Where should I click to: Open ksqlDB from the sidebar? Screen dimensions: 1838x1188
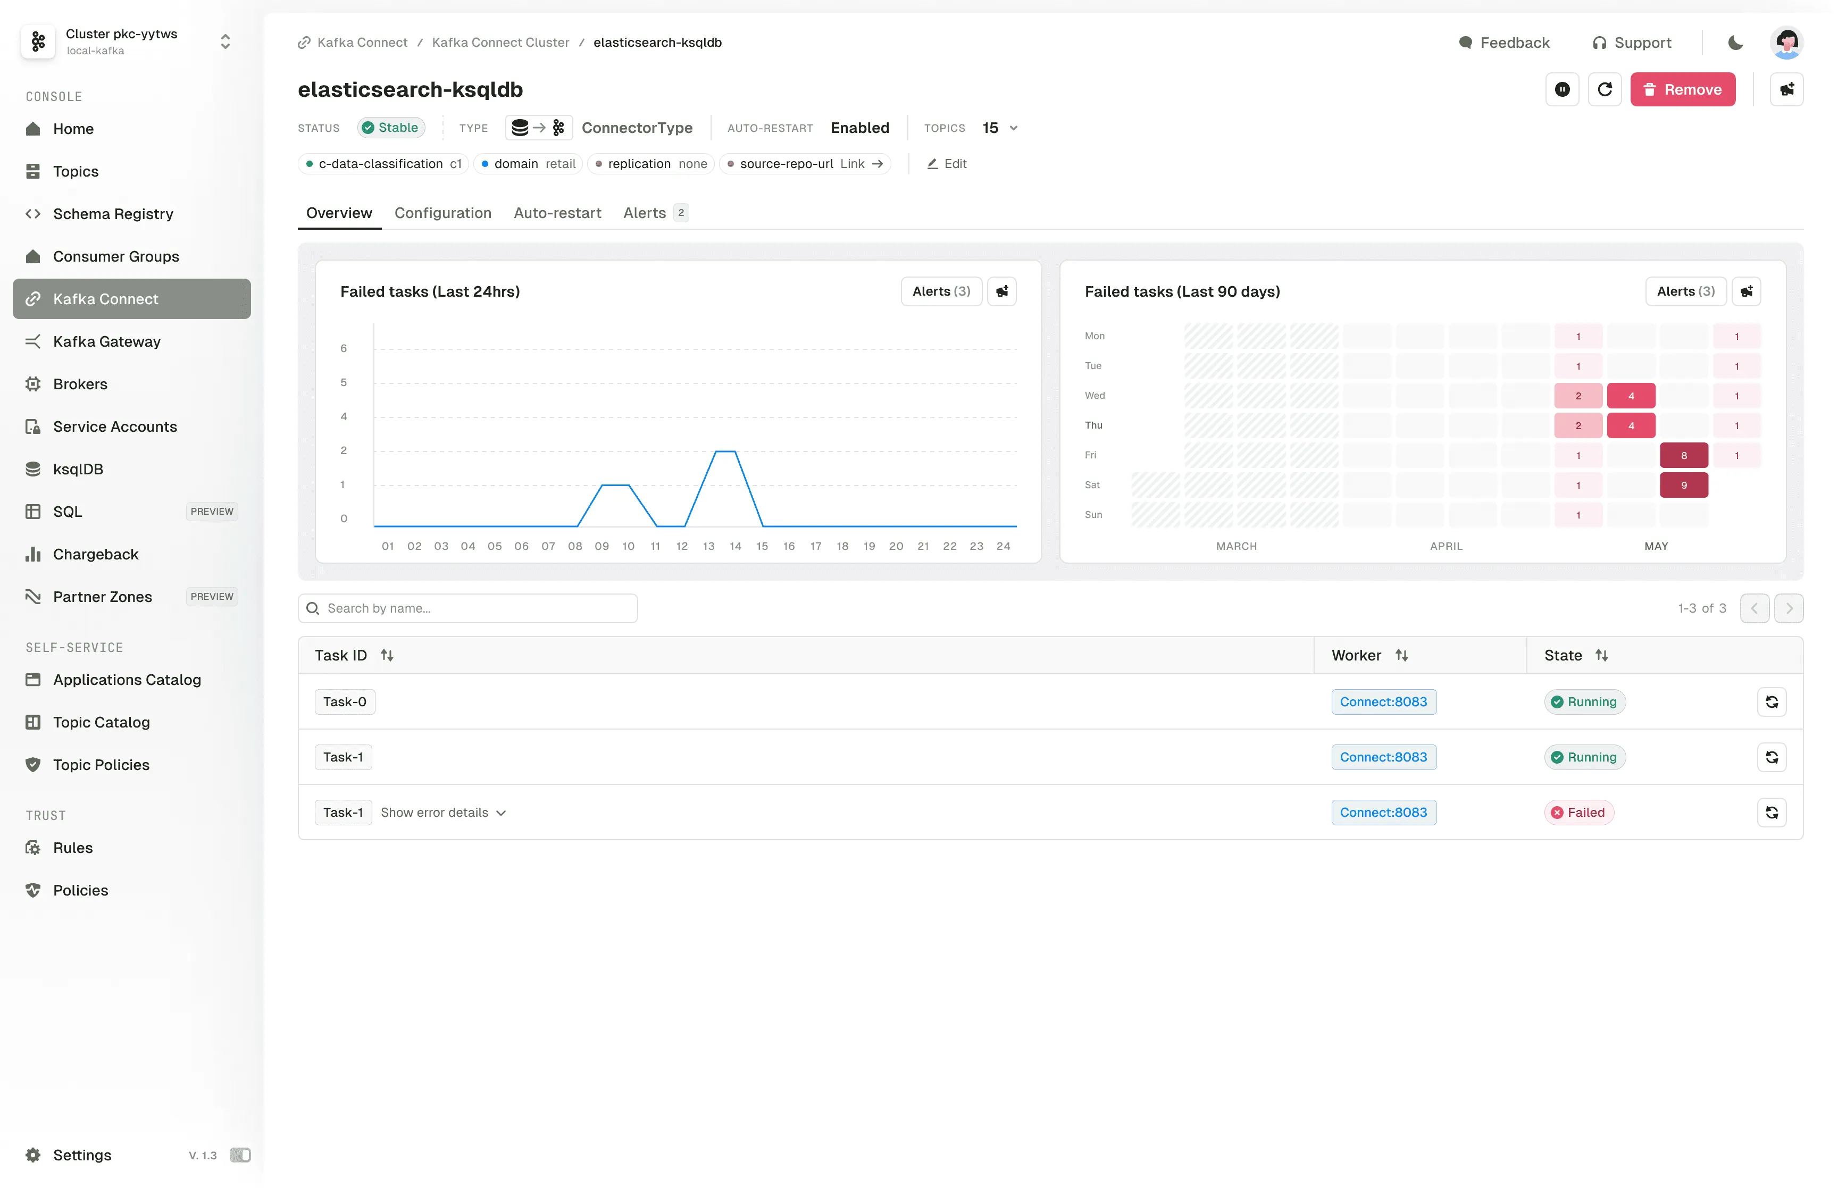click(78, 469)
